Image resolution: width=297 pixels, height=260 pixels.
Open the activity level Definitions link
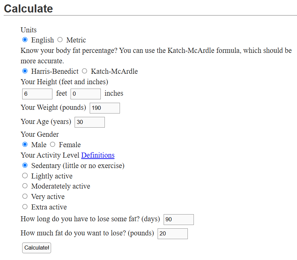coord(98,155)
